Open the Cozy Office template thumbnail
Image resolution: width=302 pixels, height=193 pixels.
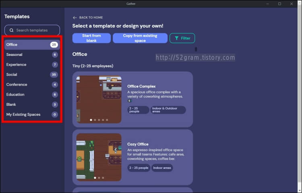99,157
